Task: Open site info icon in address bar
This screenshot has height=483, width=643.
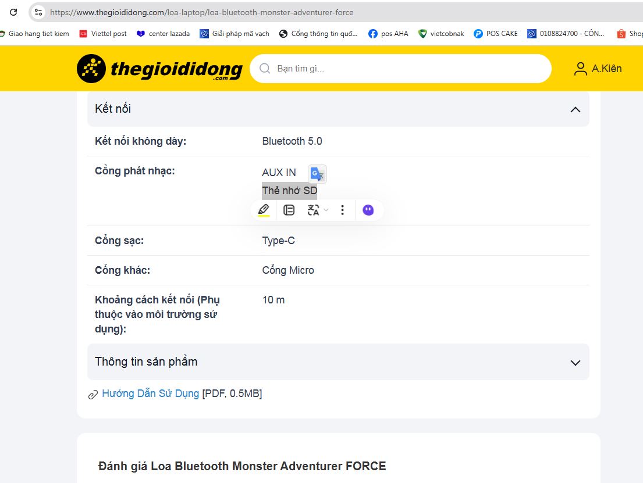Action: (x=38, y=12)
